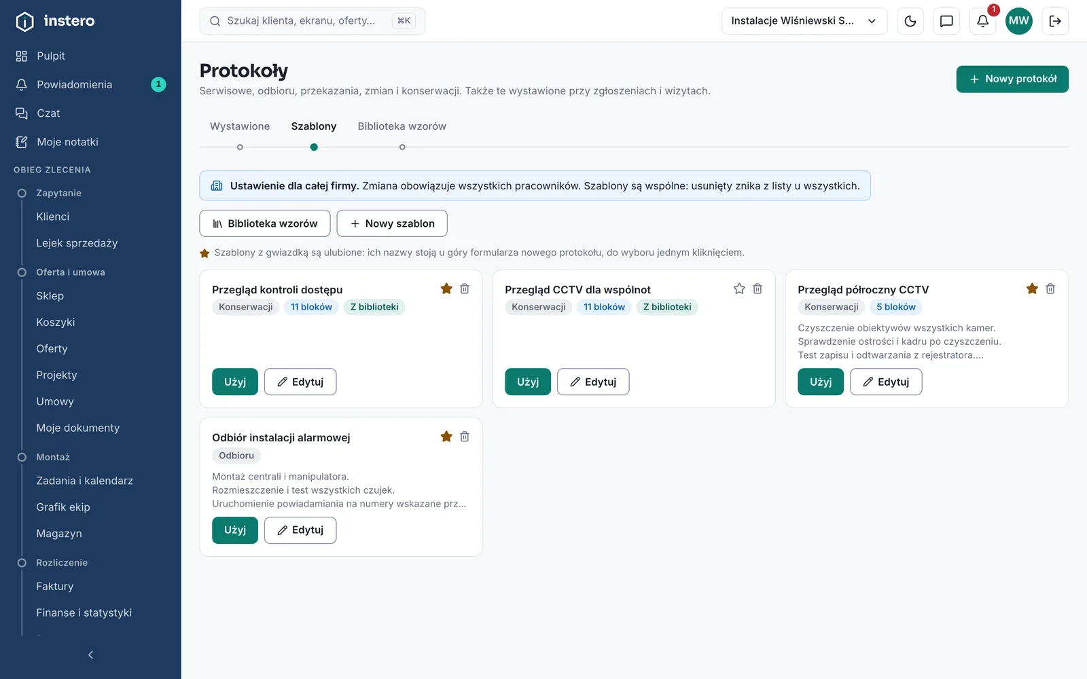The height and width of the screenshot is (679, 1087).
Task: Click Nowy szablon button
Action: (392, 223)
